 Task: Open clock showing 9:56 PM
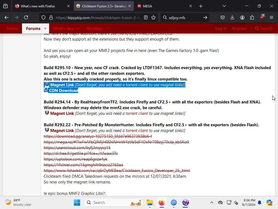pos(249,202)
